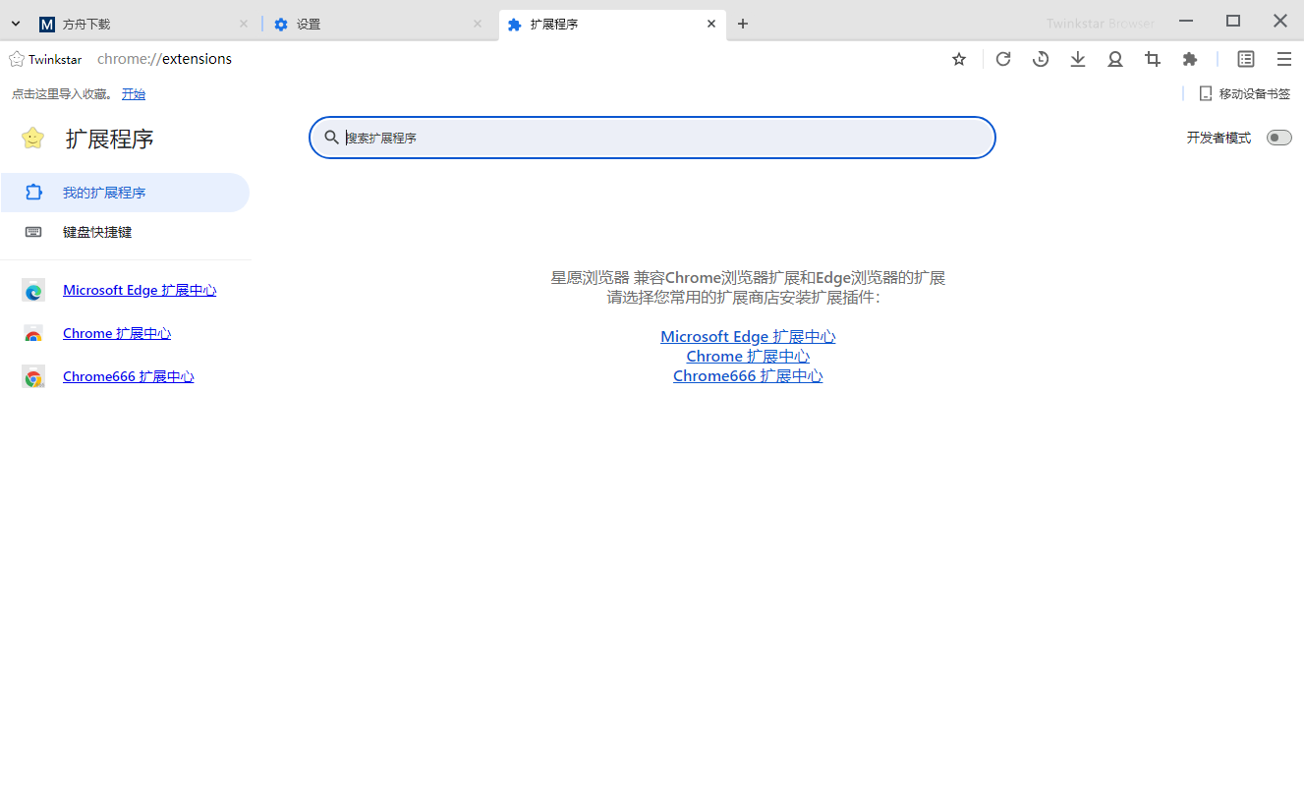Open browsing history icon

coord(1040,59)
